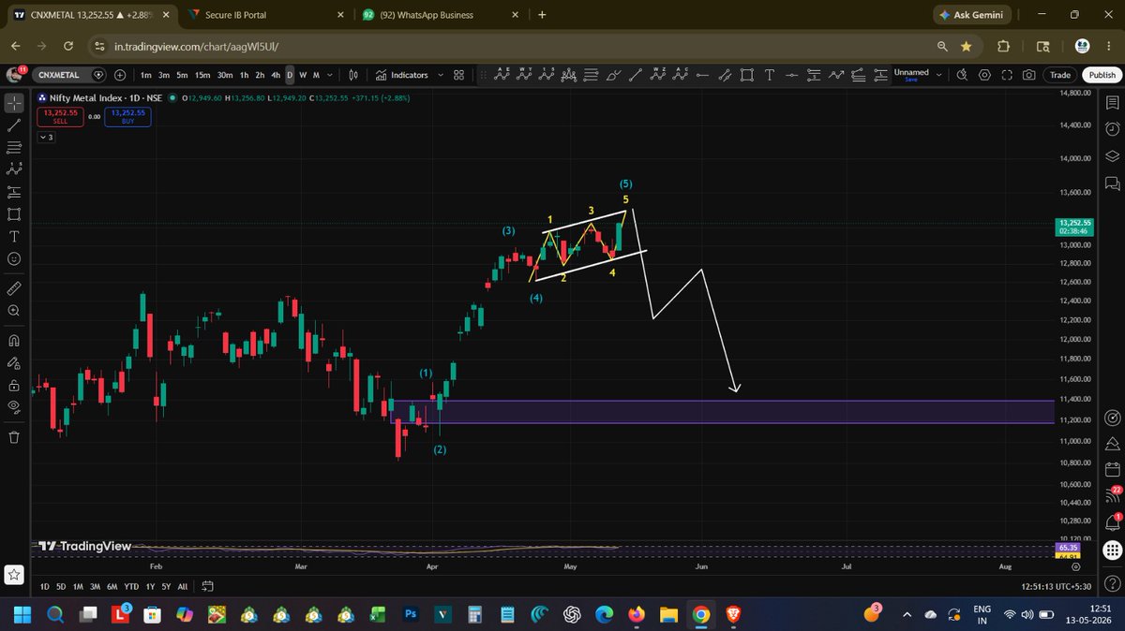Screen dimensions: 1125x631
Task: Select the YTD date range
Action: point(131,586)
